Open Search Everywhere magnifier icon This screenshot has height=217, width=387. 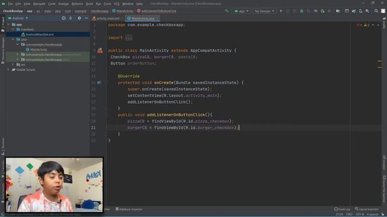point(376,11)
